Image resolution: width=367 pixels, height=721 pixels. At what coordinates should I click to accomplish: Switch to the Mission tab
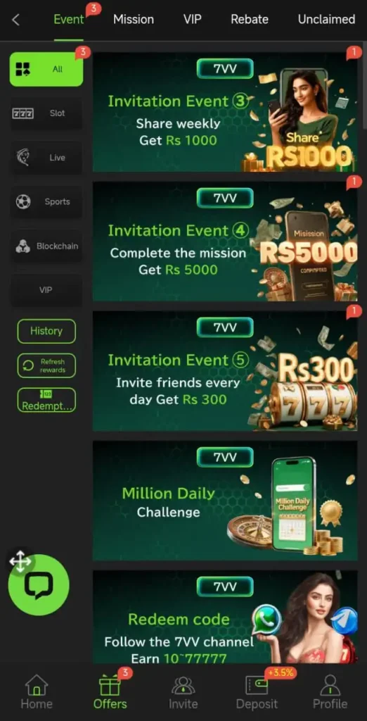tap(134, 19)
